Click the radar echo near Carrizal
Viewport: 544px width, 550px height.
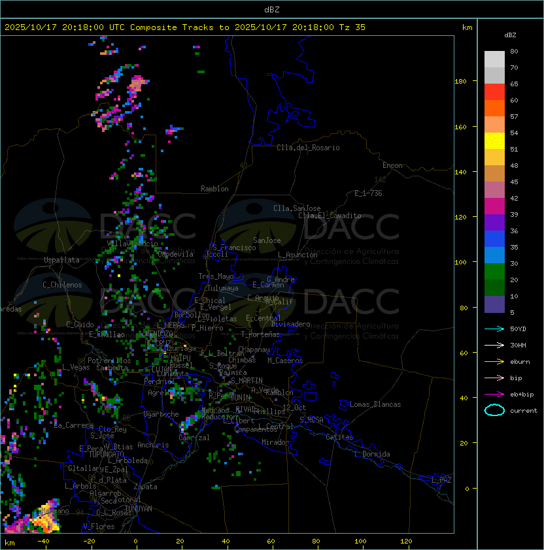coord(190,421)
